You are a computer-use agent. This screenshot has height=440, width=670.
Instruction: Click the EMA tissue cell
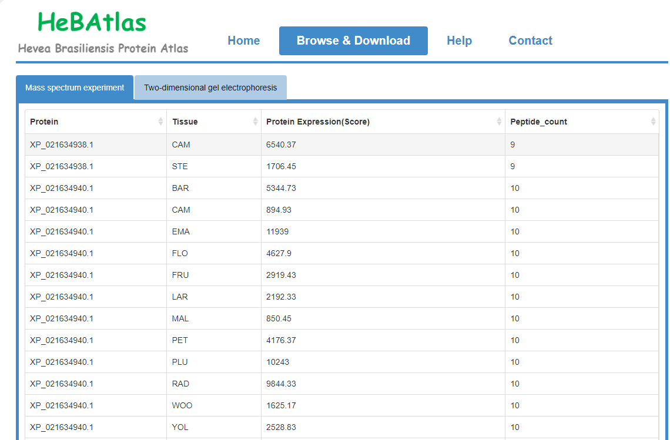181,231
